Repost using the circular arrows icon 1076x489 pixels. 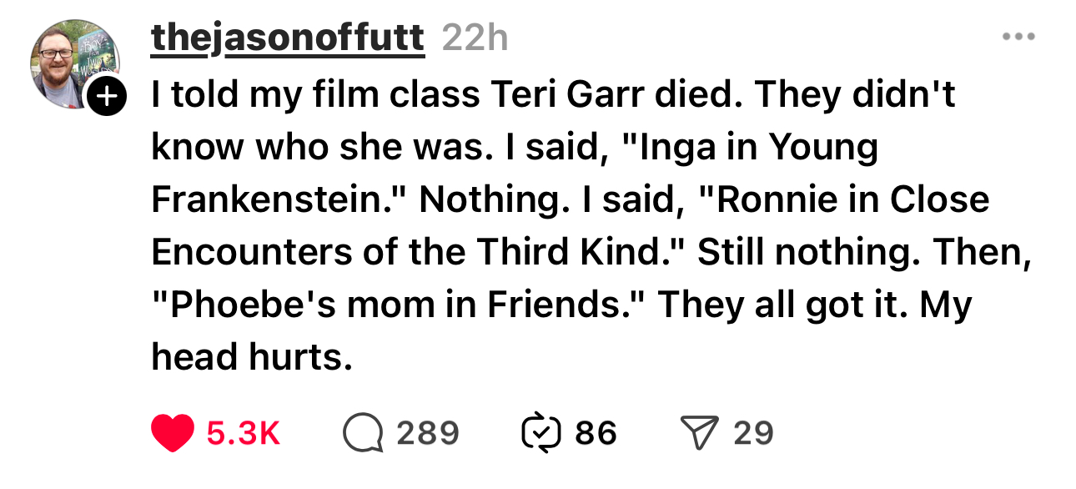coord(540,433)
